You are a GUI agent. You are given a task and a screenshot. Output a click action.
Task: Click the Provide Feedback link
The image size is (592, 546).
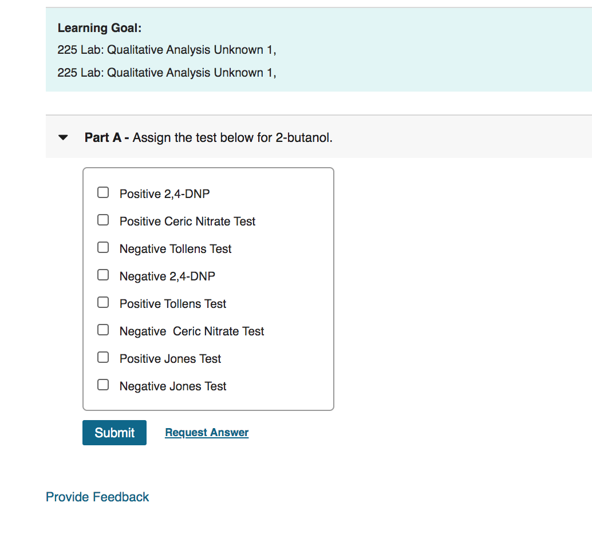[97, 497]
